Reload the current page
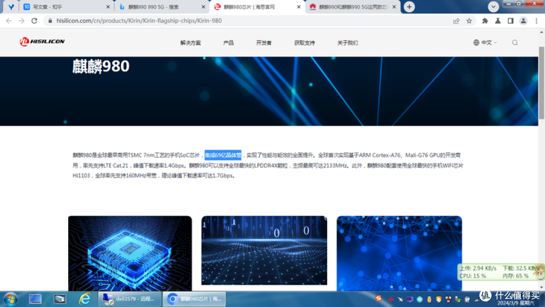The height and width of the screenshot is (307, 545). 34,22
